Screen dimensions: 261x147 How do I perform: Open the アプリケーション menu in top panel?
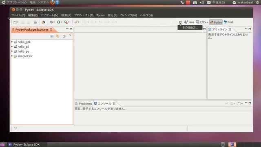[x=17, y=2]
